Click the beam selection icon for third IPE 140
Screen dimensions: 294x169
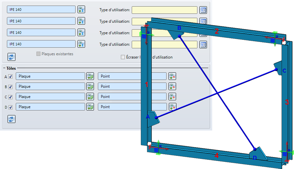81,33
